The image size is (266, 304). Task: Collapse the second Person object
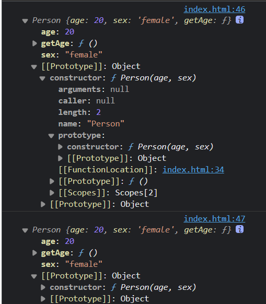(25, 230)
